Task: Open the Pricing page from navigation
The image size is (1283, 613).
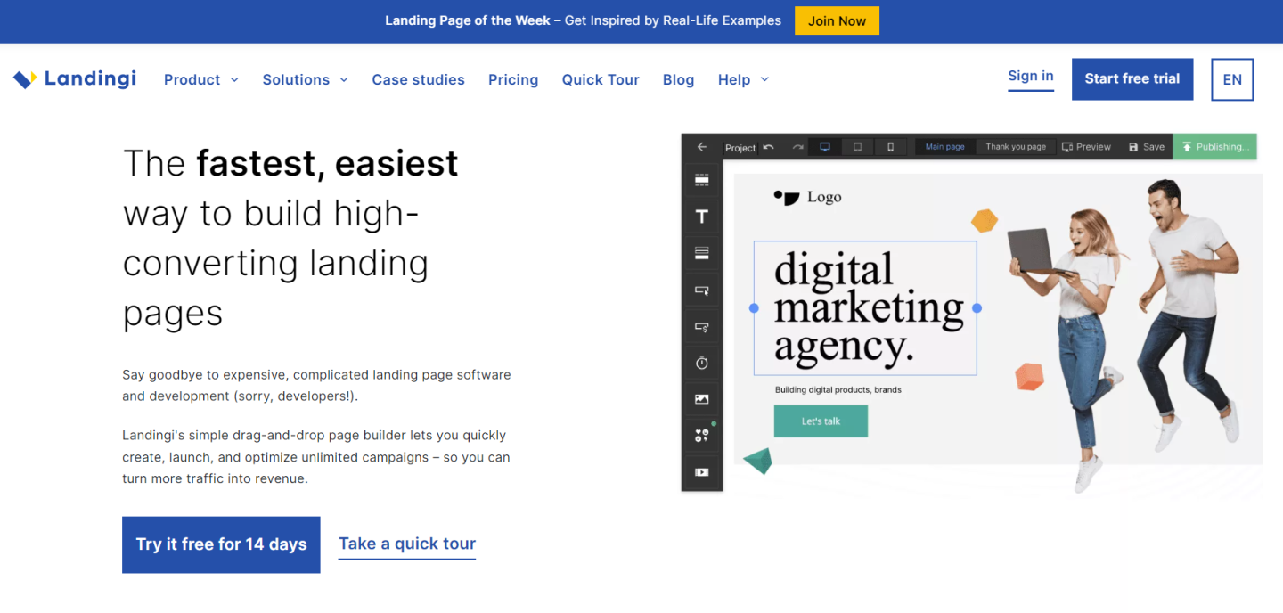Action: tap(513, 79)
